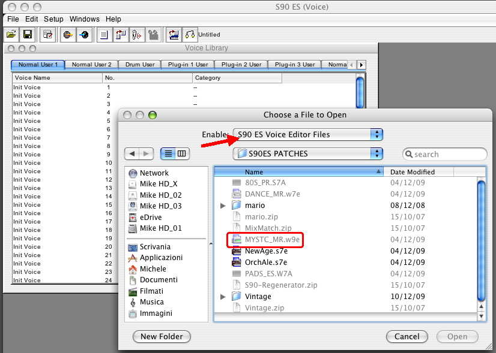Open the Enable file type dropdown
This screenshot has width=496, height=353.
pyautogui.click(x=308, y=134)
